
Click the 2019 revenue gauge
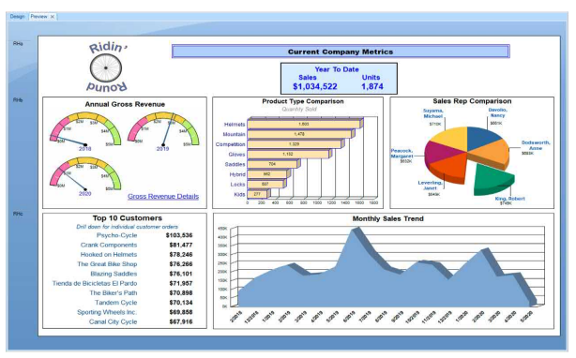pyautogui.click(x=163, y=131)
